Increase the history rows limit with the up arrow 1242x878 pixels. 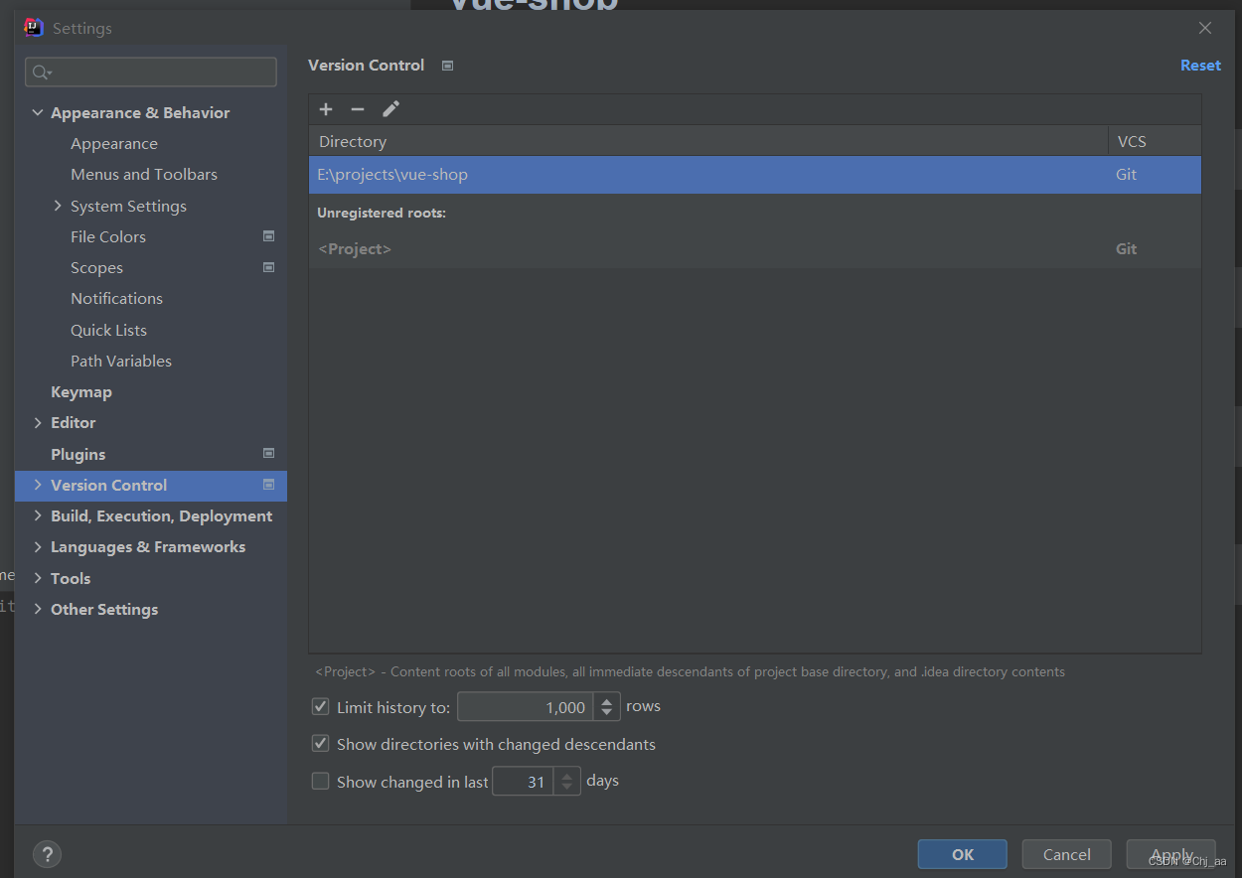(x=607, y=701)
